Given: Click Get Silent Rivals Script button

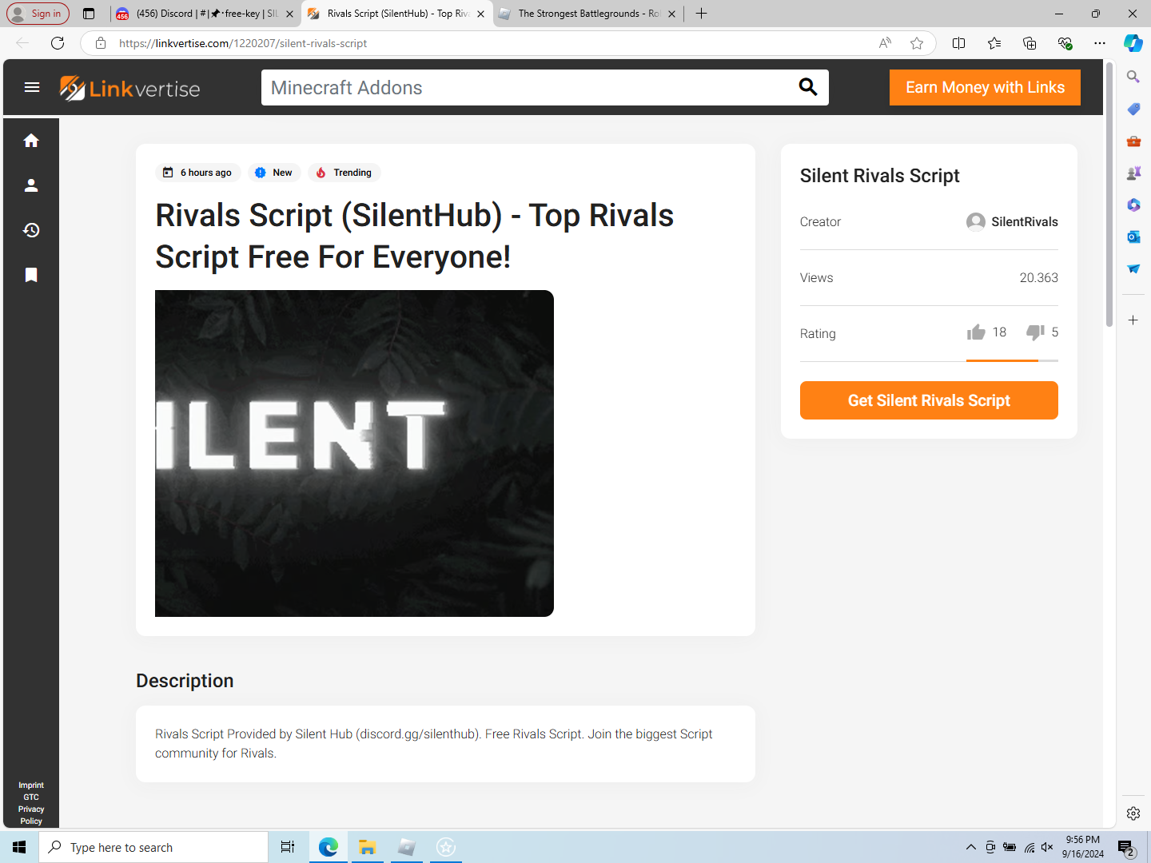Looking at the screenshot, I should click(929, 400).
